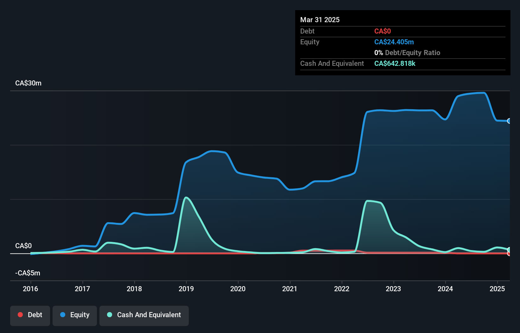This screenshot has width=520, height=333.
Task: Click the Cash endpoint marker on the teal line
Action: point(509,250)
